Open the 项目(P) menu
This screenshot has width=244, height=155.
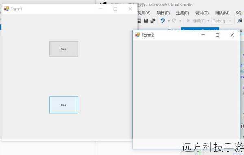[163, 13]
